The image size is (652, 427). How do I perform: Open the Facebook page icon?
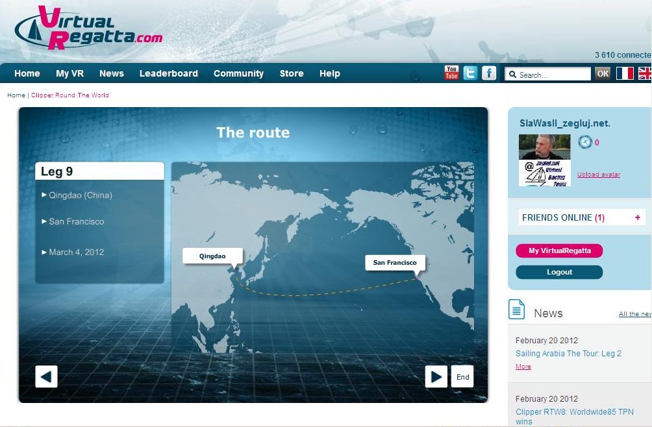(488, 73)
